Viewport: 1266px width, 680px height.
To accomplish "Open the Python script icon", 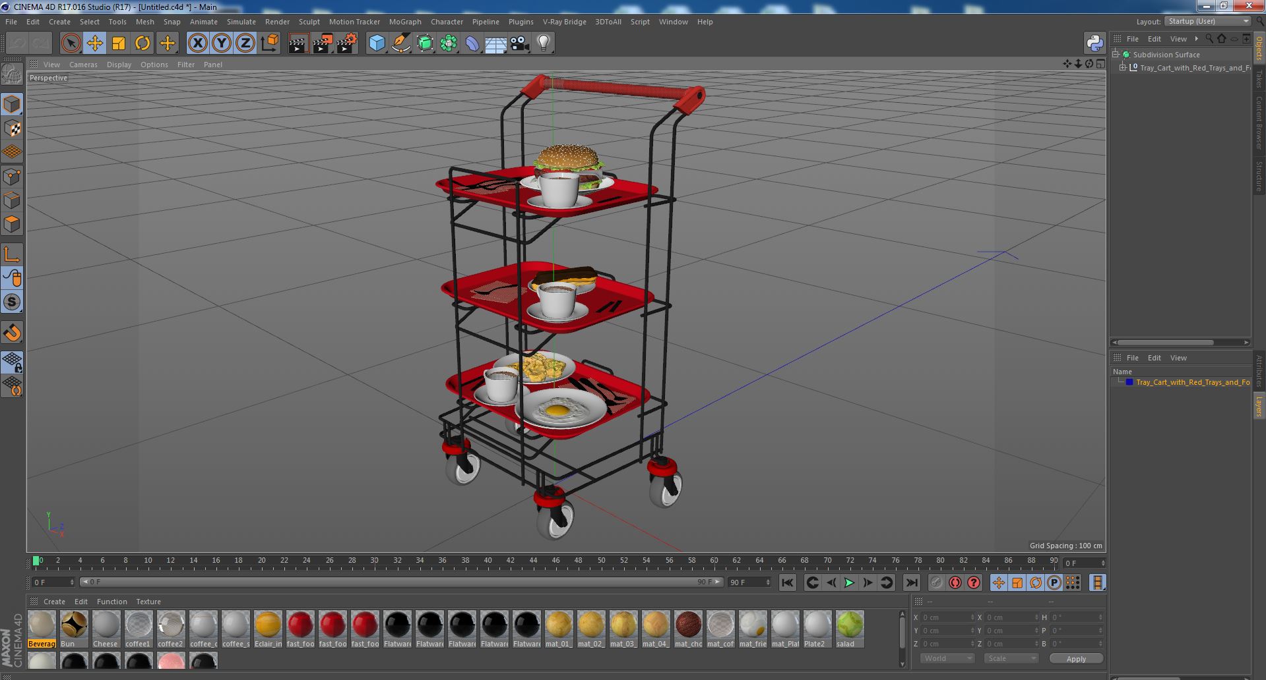I will coord(1094,43).
